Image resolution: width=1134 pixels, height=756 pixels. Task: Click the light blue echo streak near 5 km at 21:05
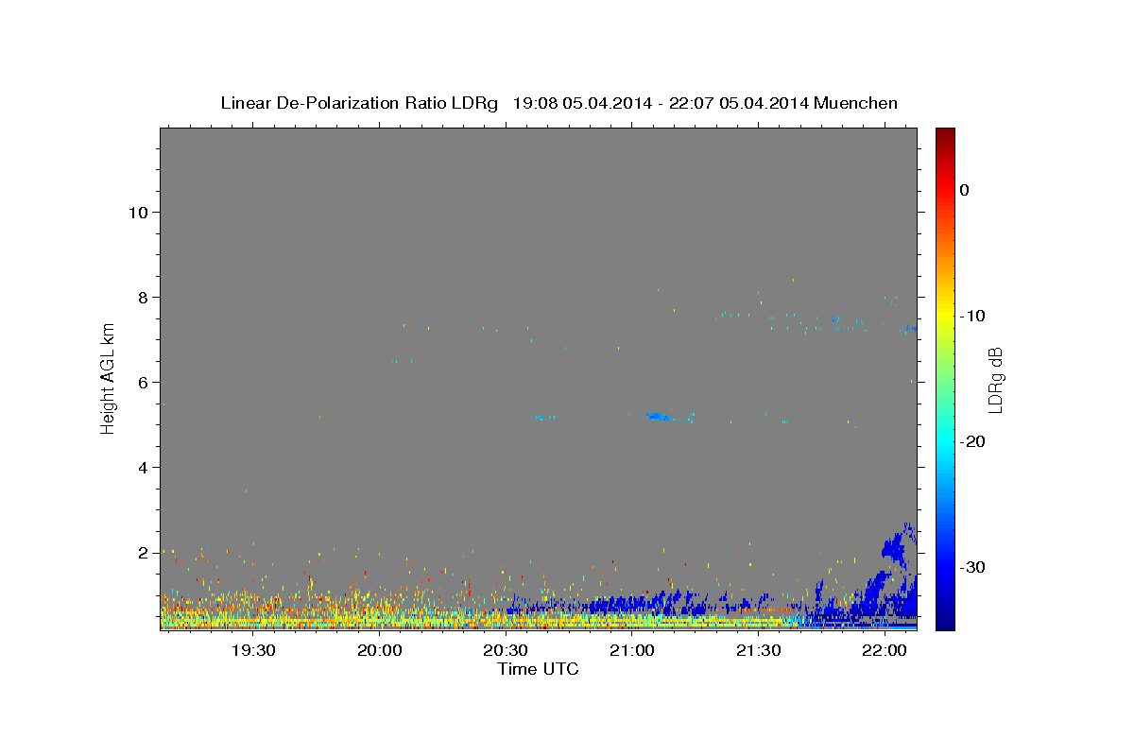click(x=659, y=416)
